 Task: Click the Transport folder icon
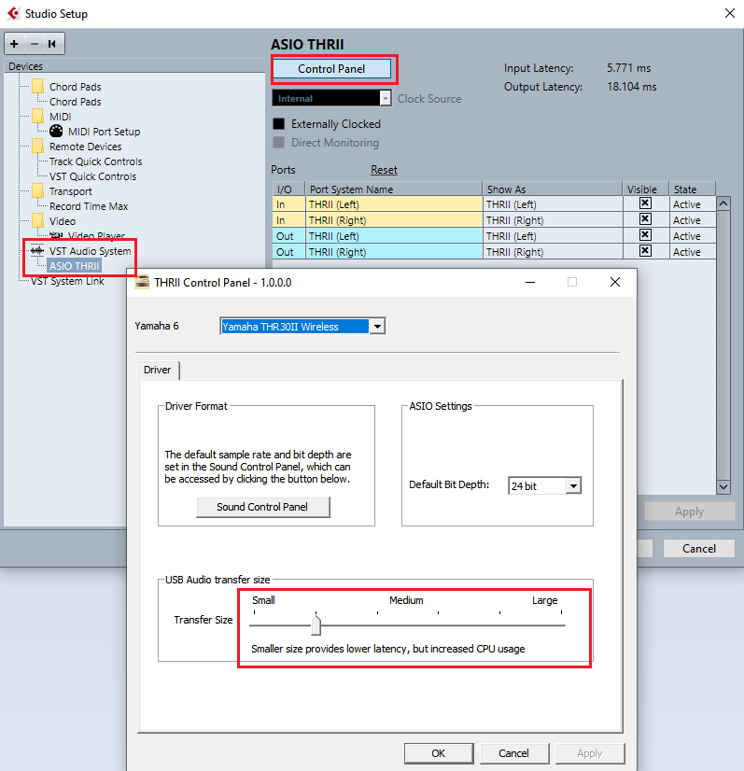pyautogui.click(x=38, y=190)
